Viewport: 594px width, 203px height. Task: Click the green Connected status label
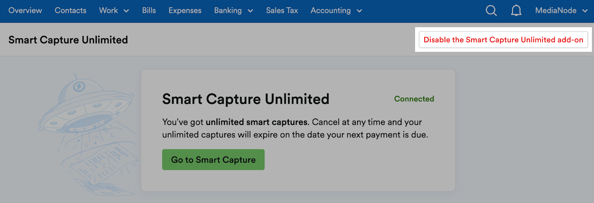pos(414,99)
